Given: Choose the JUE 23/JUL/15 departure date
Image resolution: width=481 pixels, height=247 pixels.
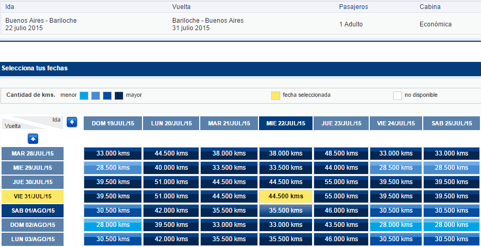Looking at the screenshot, I should click(x=341, y=123).
